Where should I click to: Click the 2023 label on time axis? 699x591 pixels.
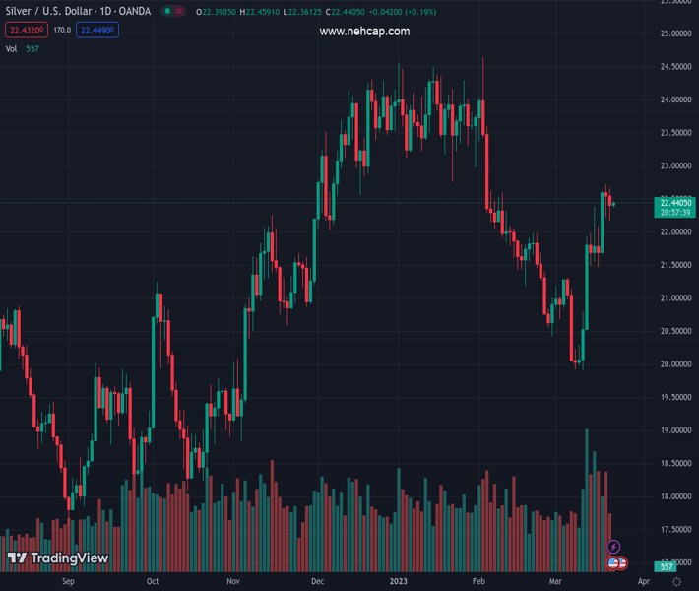pos(399,582)
